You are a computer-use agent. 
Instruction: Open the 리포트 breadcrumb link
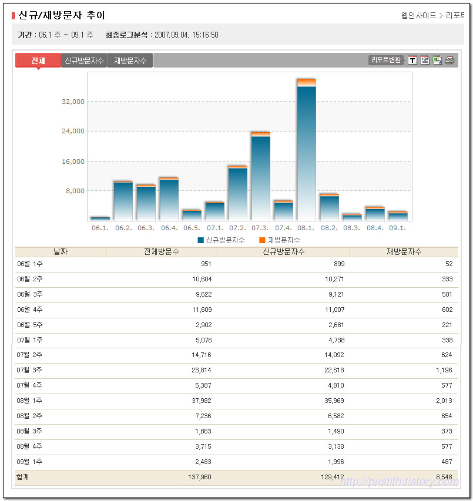click(455, 15)
